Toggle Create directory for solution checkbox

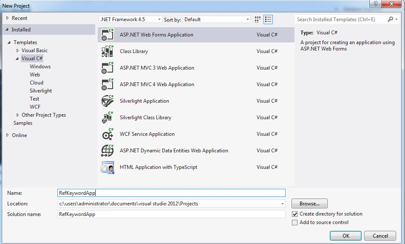pos(295,214)
